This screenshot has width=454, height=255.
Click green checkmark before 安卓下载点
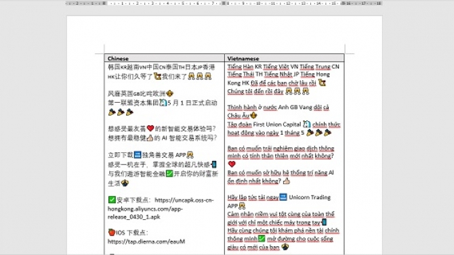[x=112, y=200]
